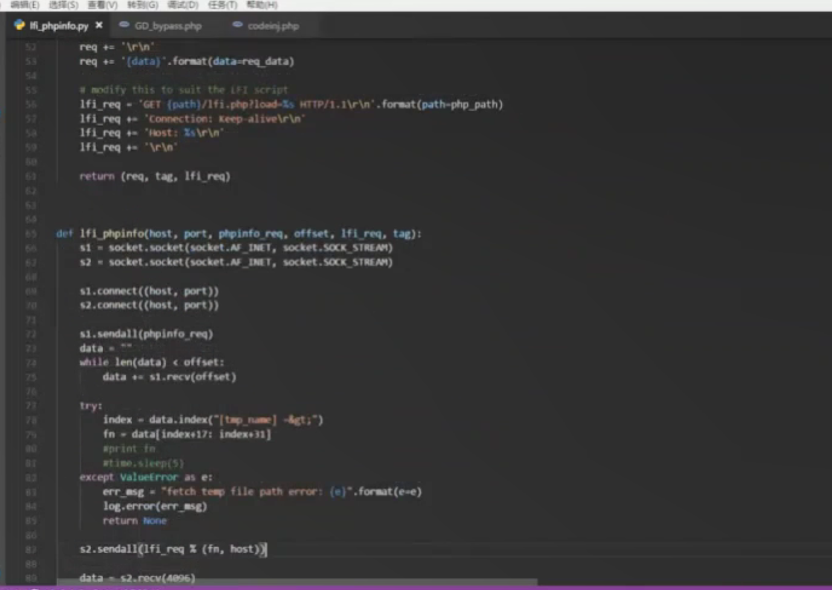Open the 编辑(E) menu
Screen dimensions: 832x590
25,5
